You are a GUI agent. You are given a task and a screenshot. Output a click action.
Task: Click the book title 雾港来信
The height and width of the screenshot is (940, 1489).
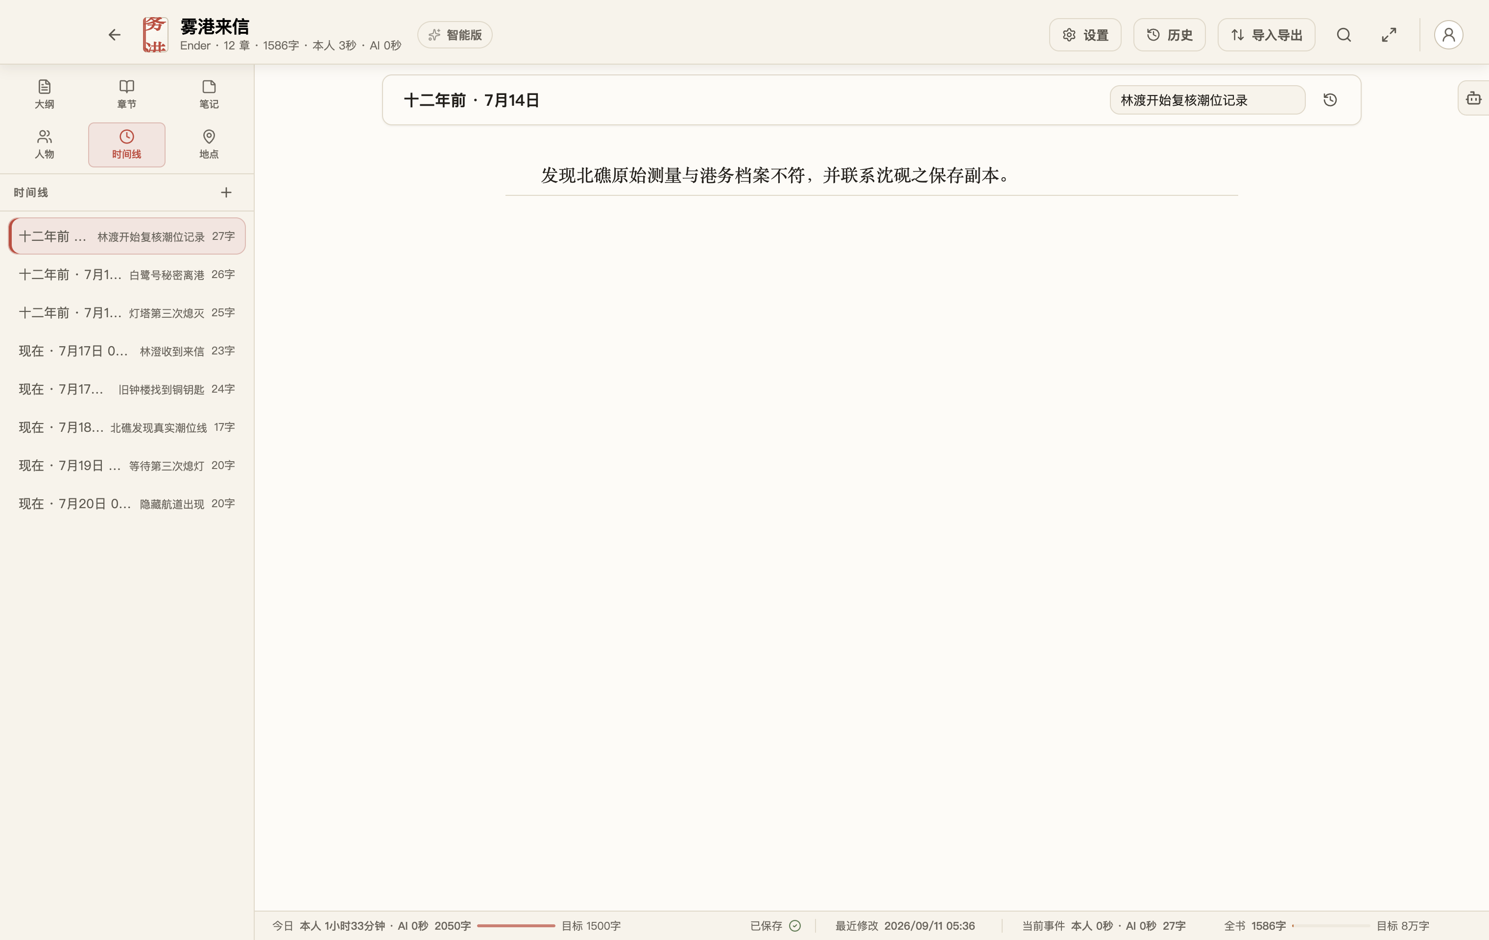click(215, 26)
